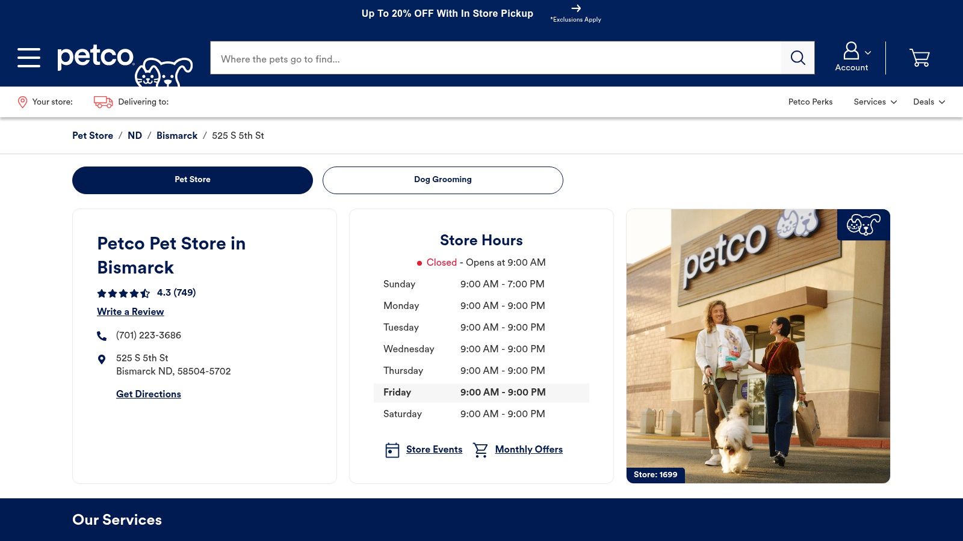Go to the Petco home logo

(125, 64)
